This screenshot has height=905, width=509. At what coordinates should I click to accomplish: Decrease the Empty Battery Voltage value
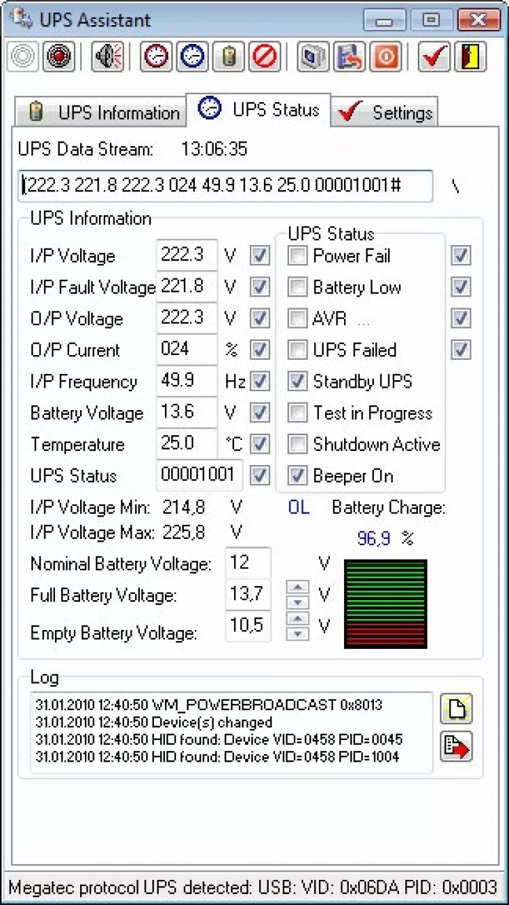pyautogui.click(x=297, y=634)
